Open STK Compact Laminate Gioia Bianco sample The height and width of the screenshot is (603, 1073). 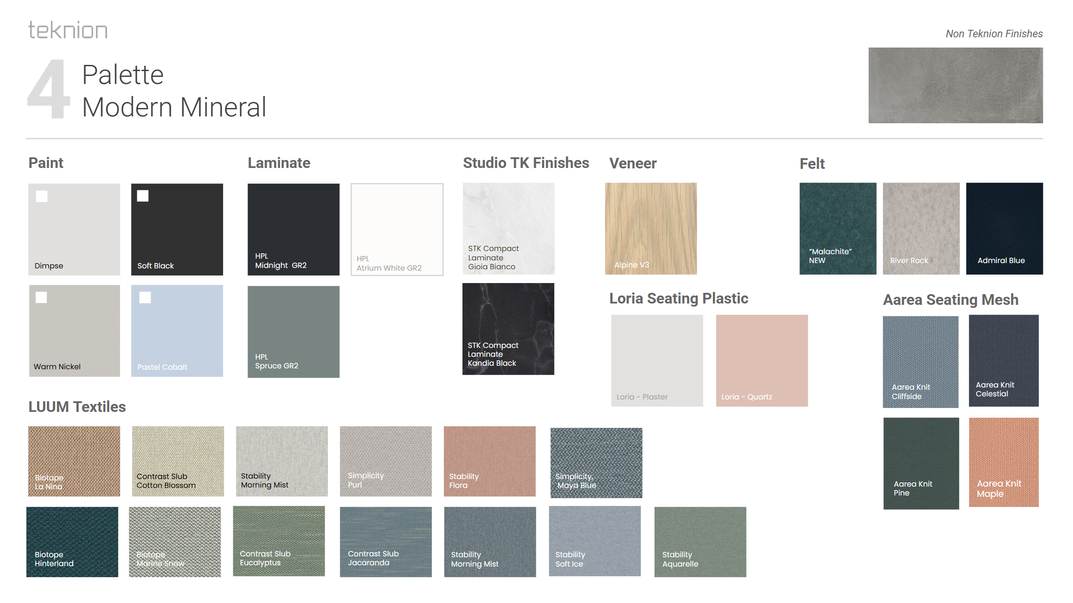tap(509, 228)
